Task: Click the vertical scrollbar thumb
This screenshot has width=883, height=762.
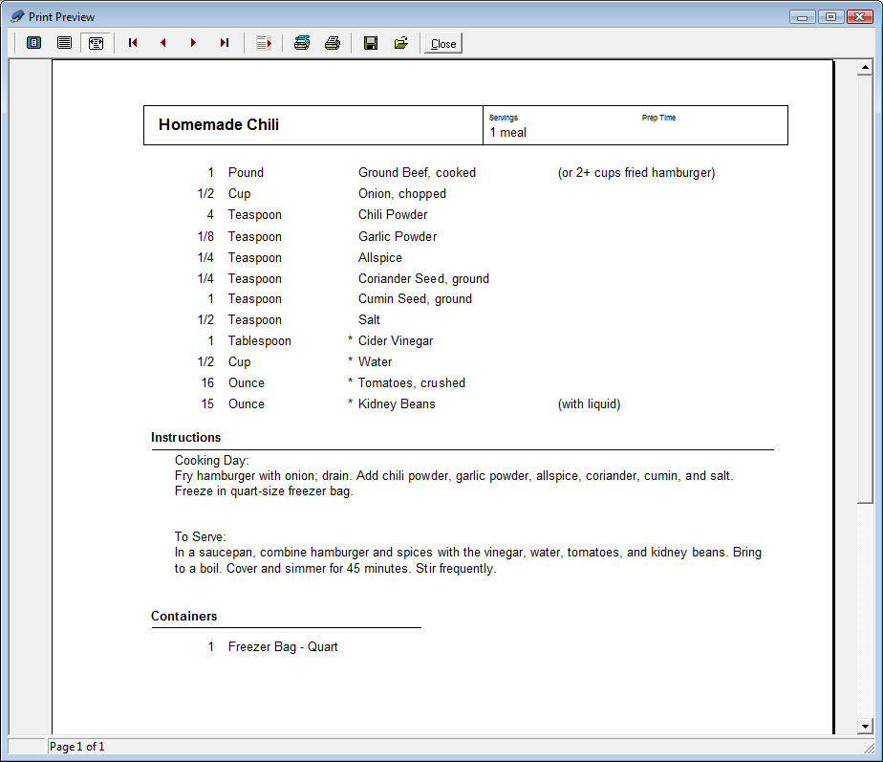Action: click(x=866, y=287)
